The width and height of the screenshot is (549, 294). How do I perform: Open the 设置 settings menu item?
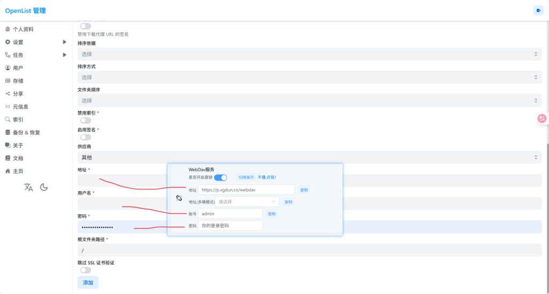click(18, 42)
